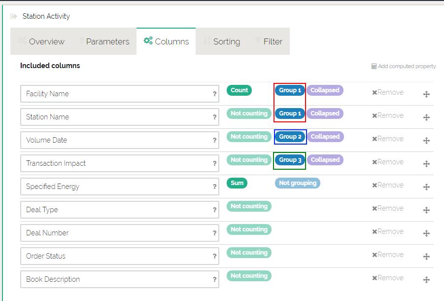Click the move arrows icon for Book Description

pos(426,280)
